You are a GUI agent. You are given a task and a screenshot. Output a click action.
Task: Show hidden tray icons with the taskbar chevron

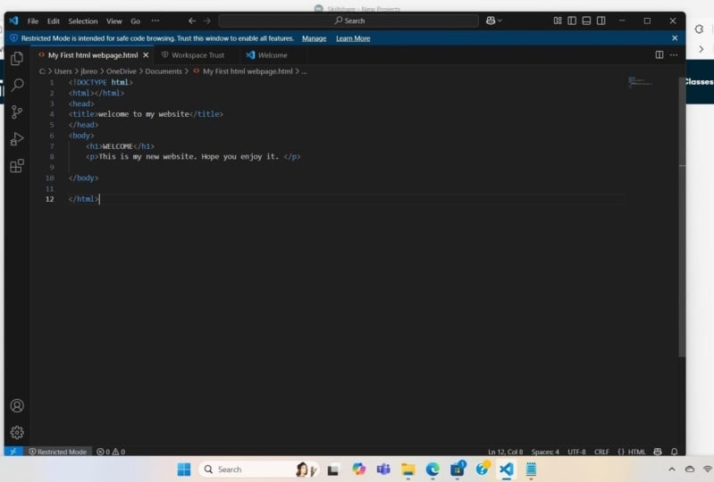point(672,470)
